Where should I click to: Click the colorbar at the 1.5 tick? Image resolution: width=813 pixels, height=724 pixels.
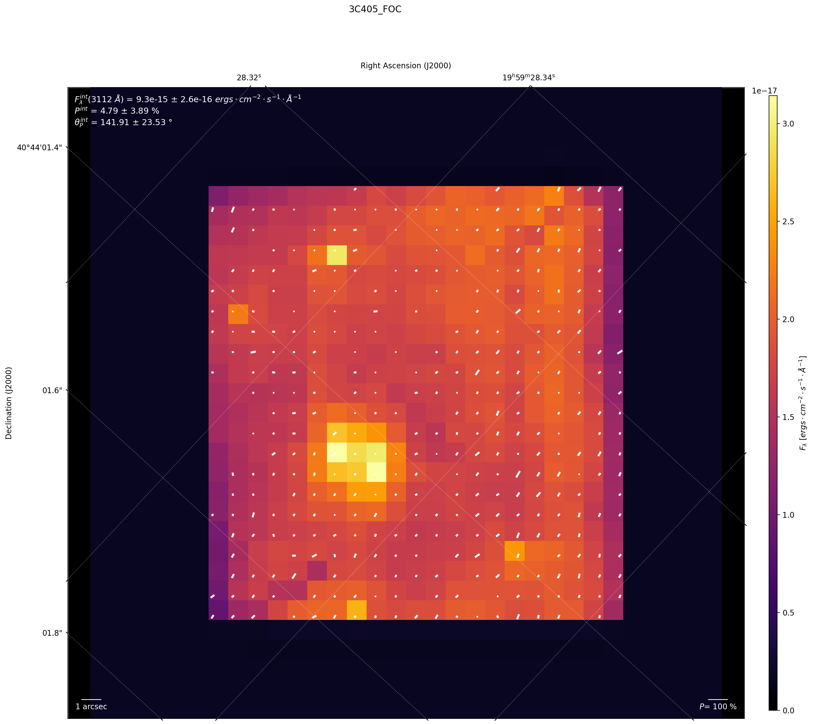(773, 417)
